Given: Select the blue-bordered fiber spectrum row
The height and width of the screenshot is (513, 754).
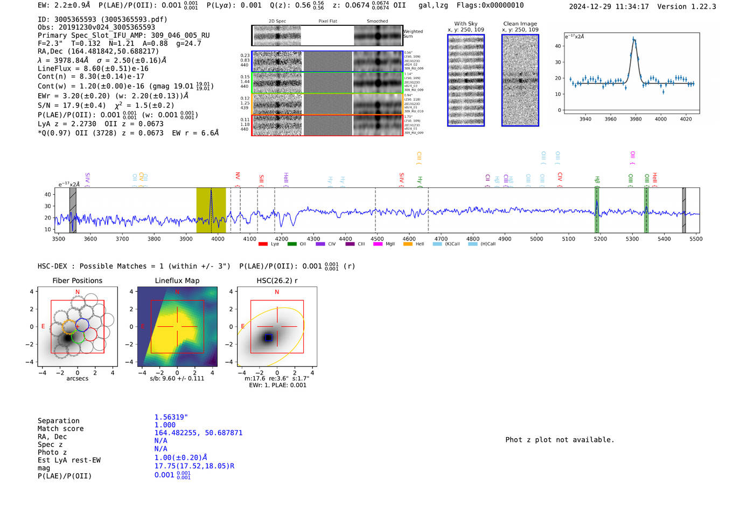Looking at the screenshot, I should (327, 61).
